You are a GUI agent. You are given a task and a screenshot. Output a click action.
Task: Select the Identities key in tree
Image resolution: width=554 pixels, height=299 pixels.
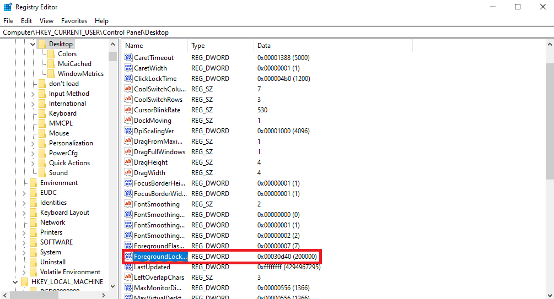pyautogui.click(x=53, y=202)
